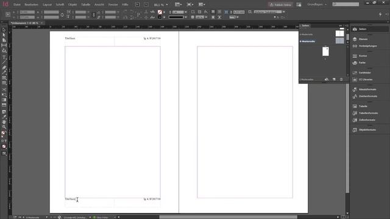This screenshot has height=219, width=390.
Task: Open the Ansicht menu
Action: tap(99, 4)
